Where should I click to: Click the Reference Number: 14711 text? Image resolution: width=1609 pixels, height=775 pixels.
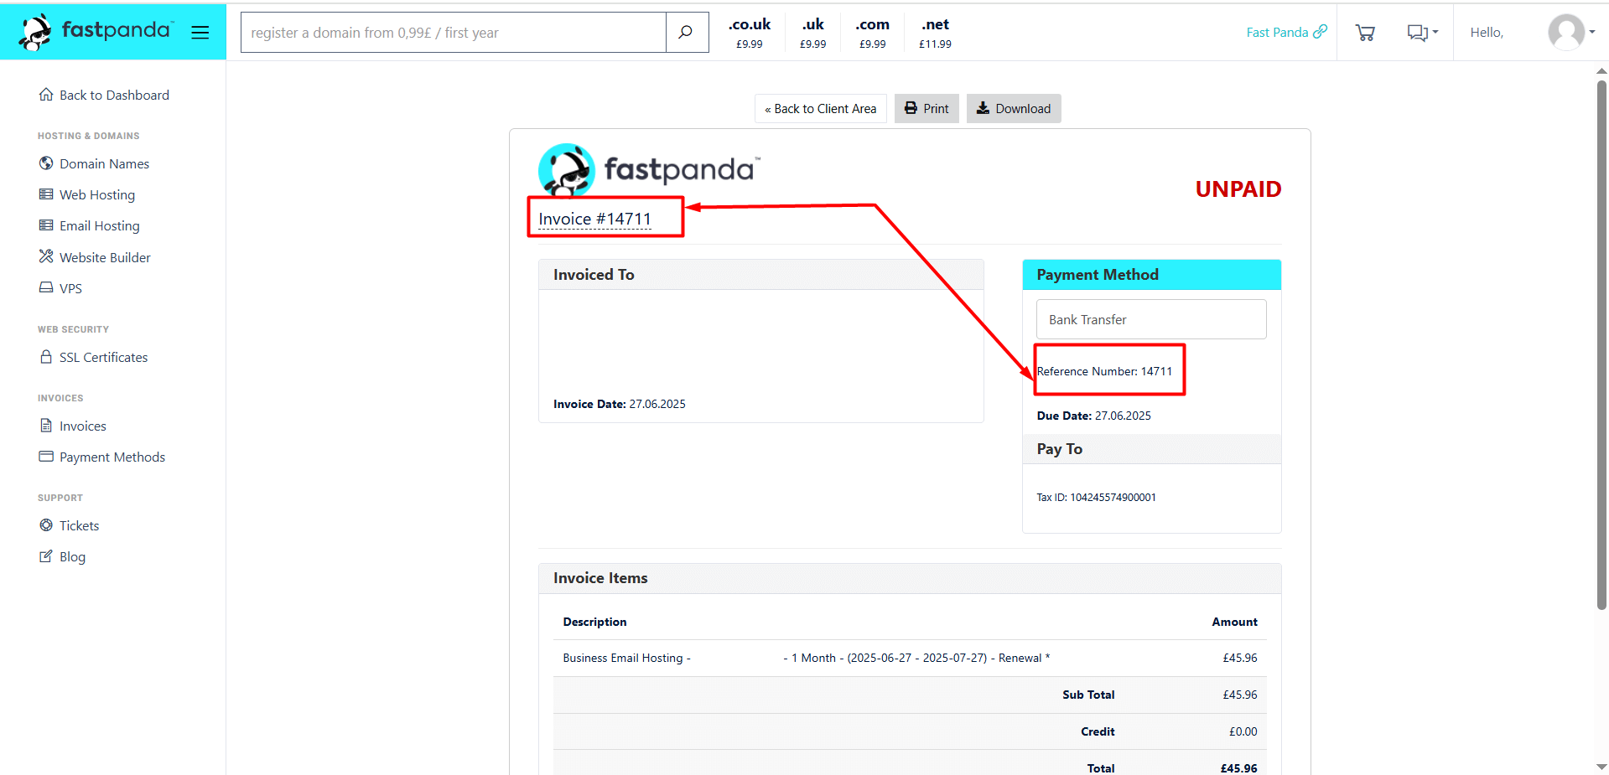click(x=1104, y=371)
